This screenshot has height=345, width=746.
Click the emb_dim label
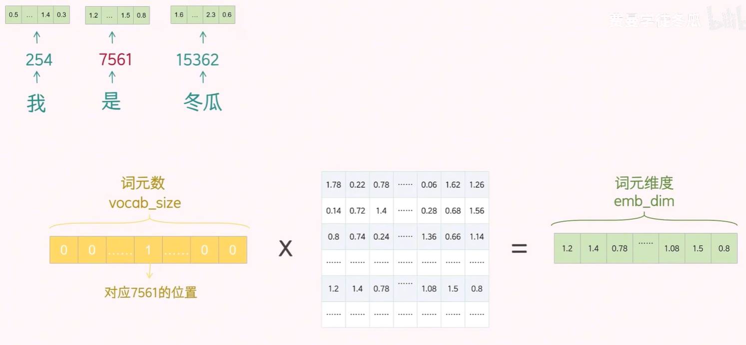[x=644, y=201]
